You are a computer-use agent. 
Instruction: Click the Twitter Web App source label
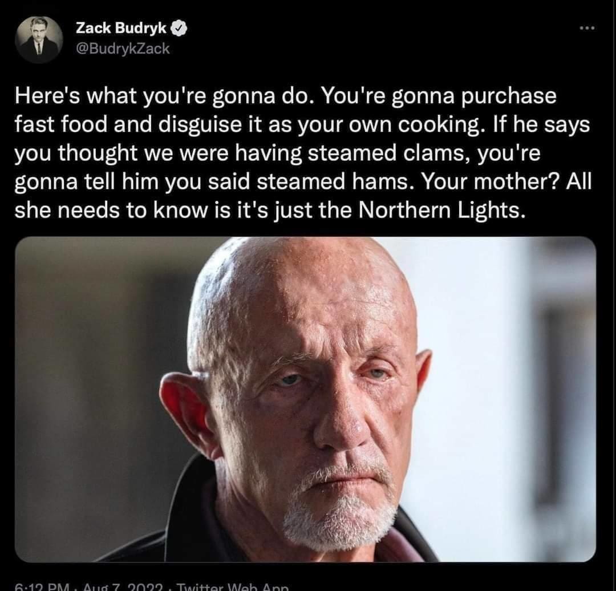click(x=233, y=587)
